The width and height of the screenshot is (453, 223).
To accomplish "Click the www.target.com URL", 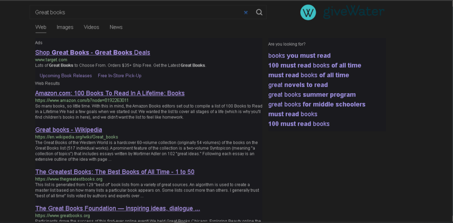I will tap(51, 60).
